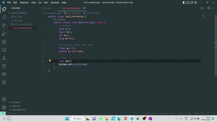Screen dimensions: 217x122
Task: Open the Terminal menu
Action: (x=55, y=2)
